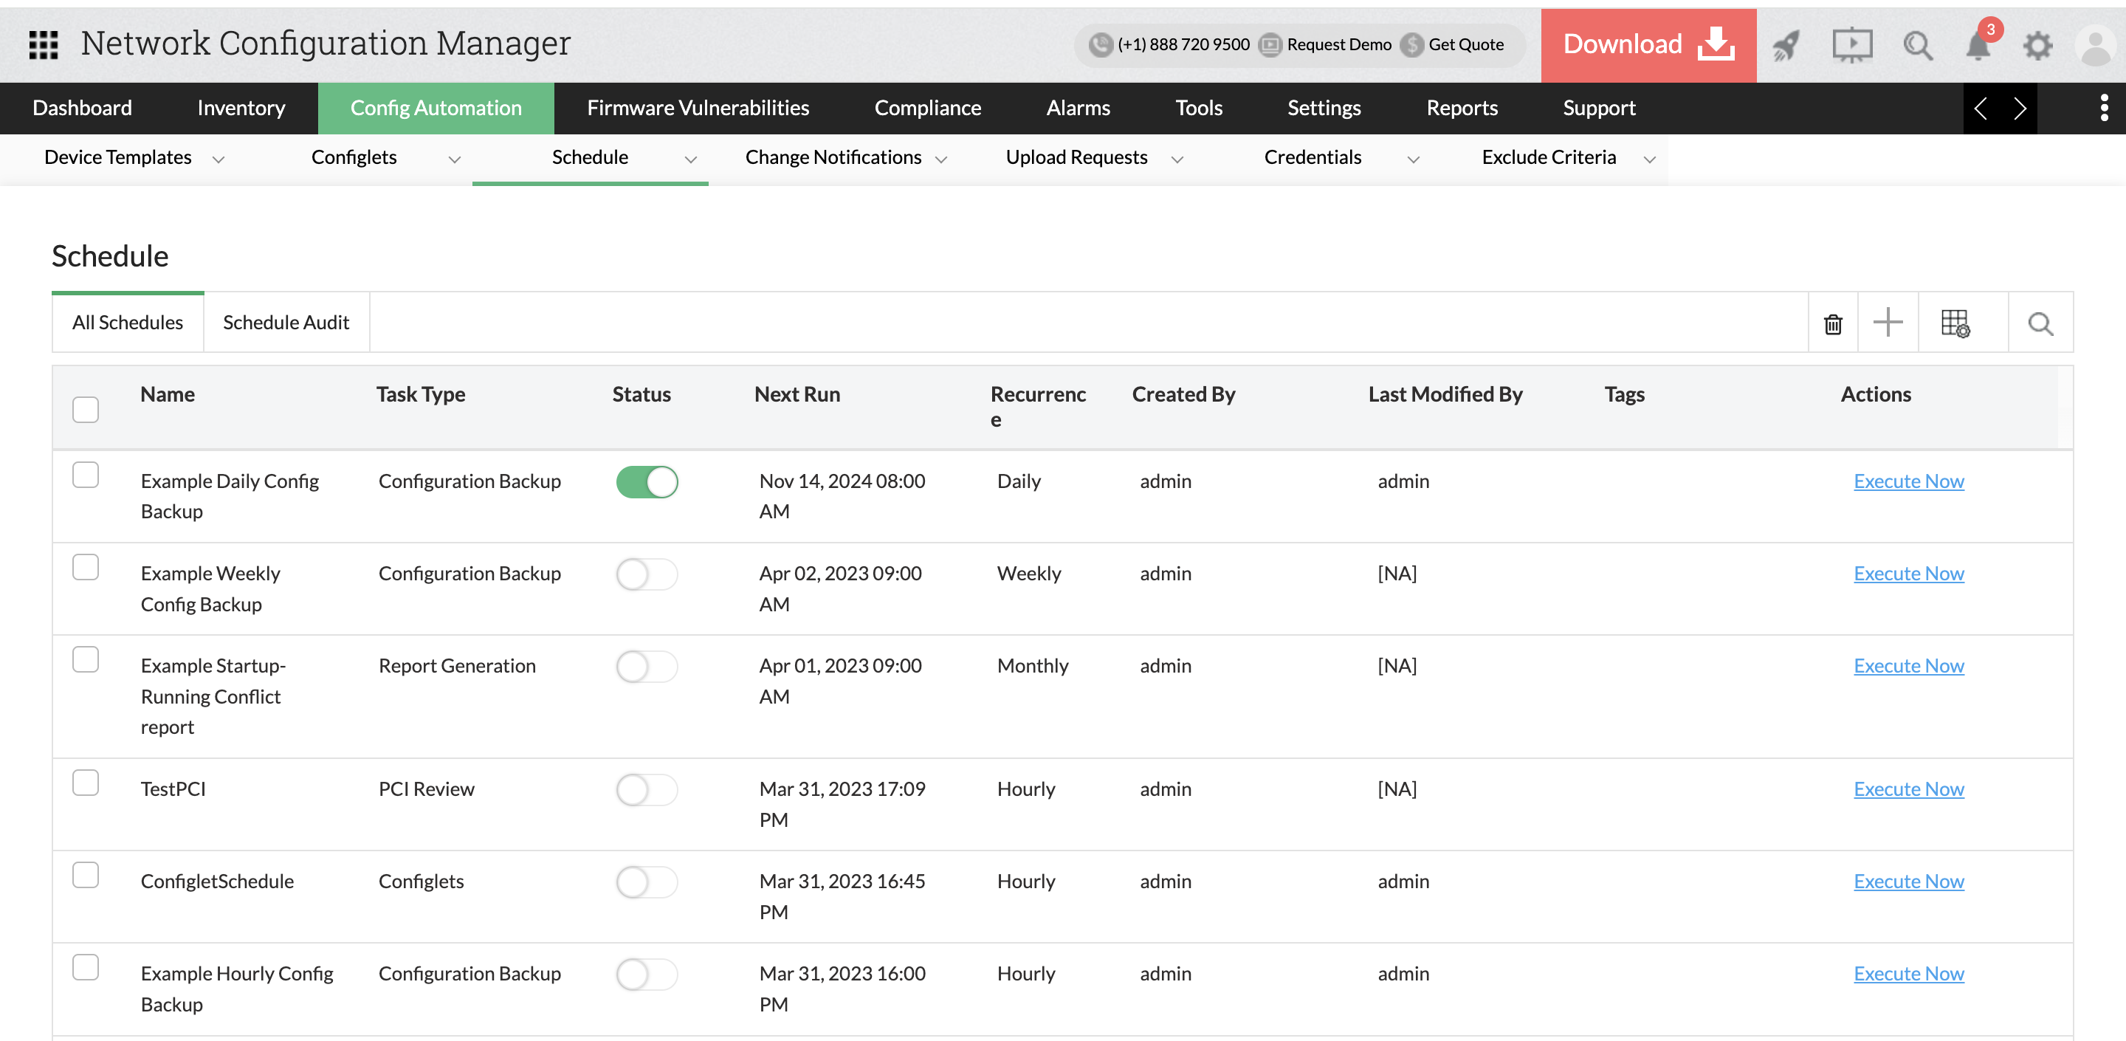Select the Example Hourly Config Backup row checkbox
The image size is (2126, 1041).
pyautogui.click(x=85, y=966)
